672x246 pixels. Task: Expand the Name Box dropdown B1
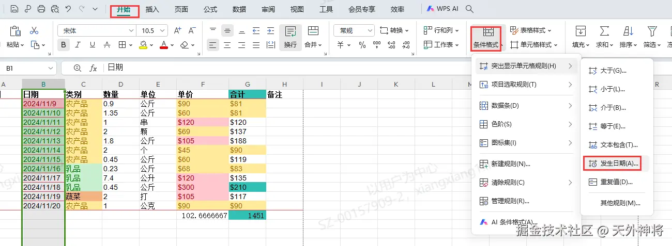coord(51,68)
